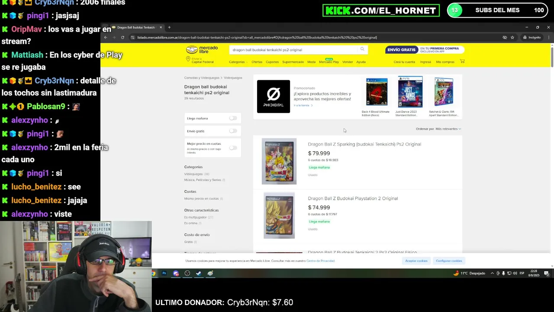The height and width of the screenshot is (312, 554).
Task: Click the weather 11°C Despejado widget
Action: pos(469,273)
